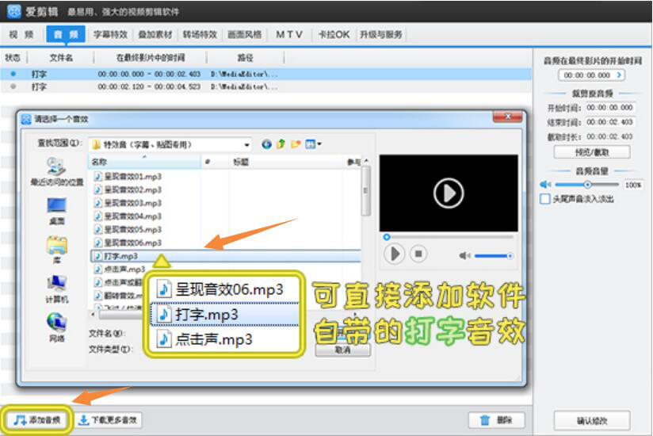
Task: Click the up-one-level folder icon
Action: click(281, 144)
